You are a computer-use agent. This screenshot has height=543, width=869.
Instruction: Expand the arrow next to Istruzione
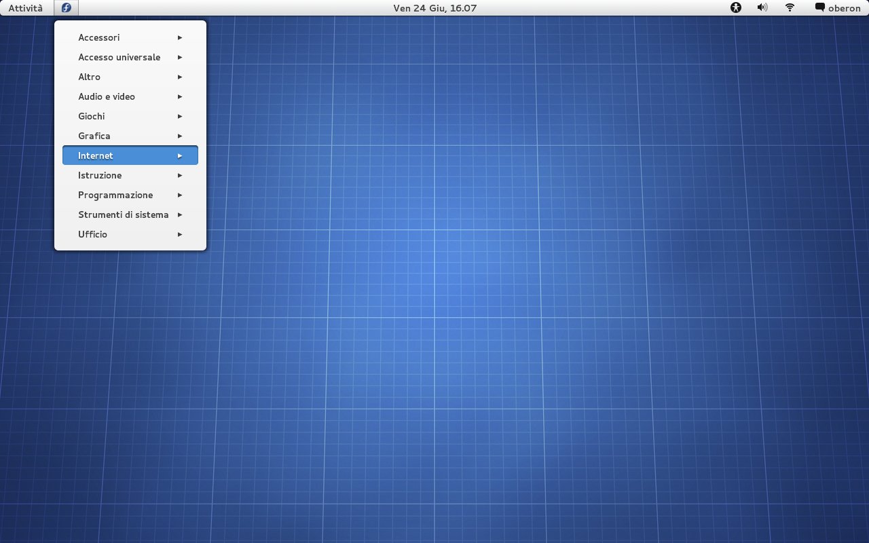click(x=180, y=175)
